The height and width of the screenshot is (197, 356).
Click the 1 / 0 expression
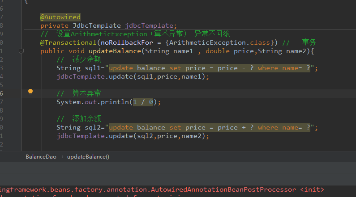coord(143,102)
